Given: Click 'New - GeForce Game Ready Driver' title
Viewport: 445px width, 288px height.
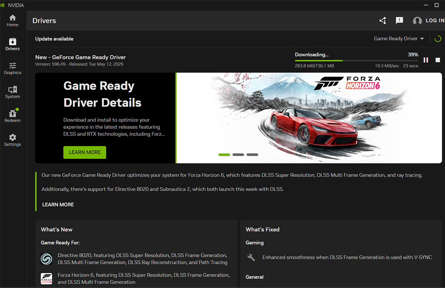Looking at the screenshot, I should 80,57.
